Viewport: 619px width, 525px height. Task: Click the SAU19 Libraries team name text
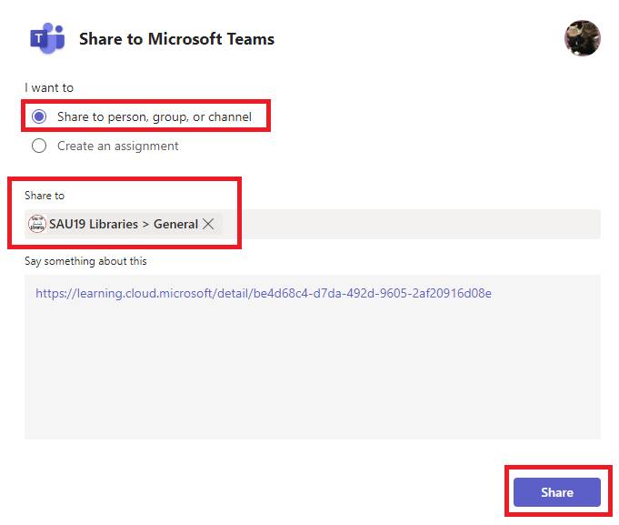click(94, 224)
